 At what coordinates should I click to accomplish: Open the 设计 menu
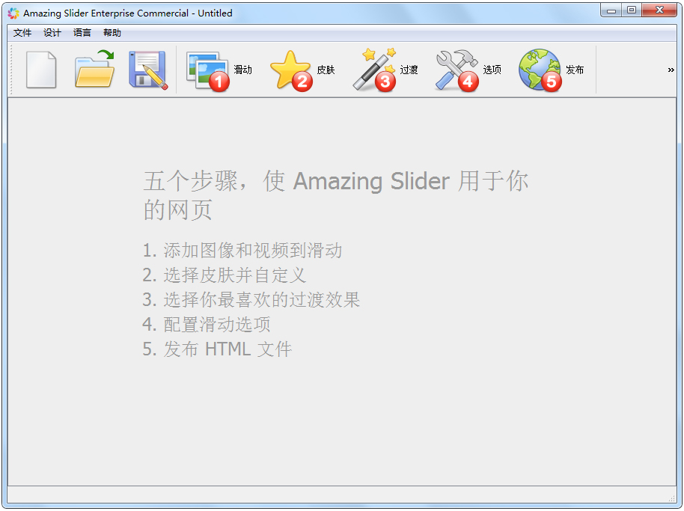[52, 33]
